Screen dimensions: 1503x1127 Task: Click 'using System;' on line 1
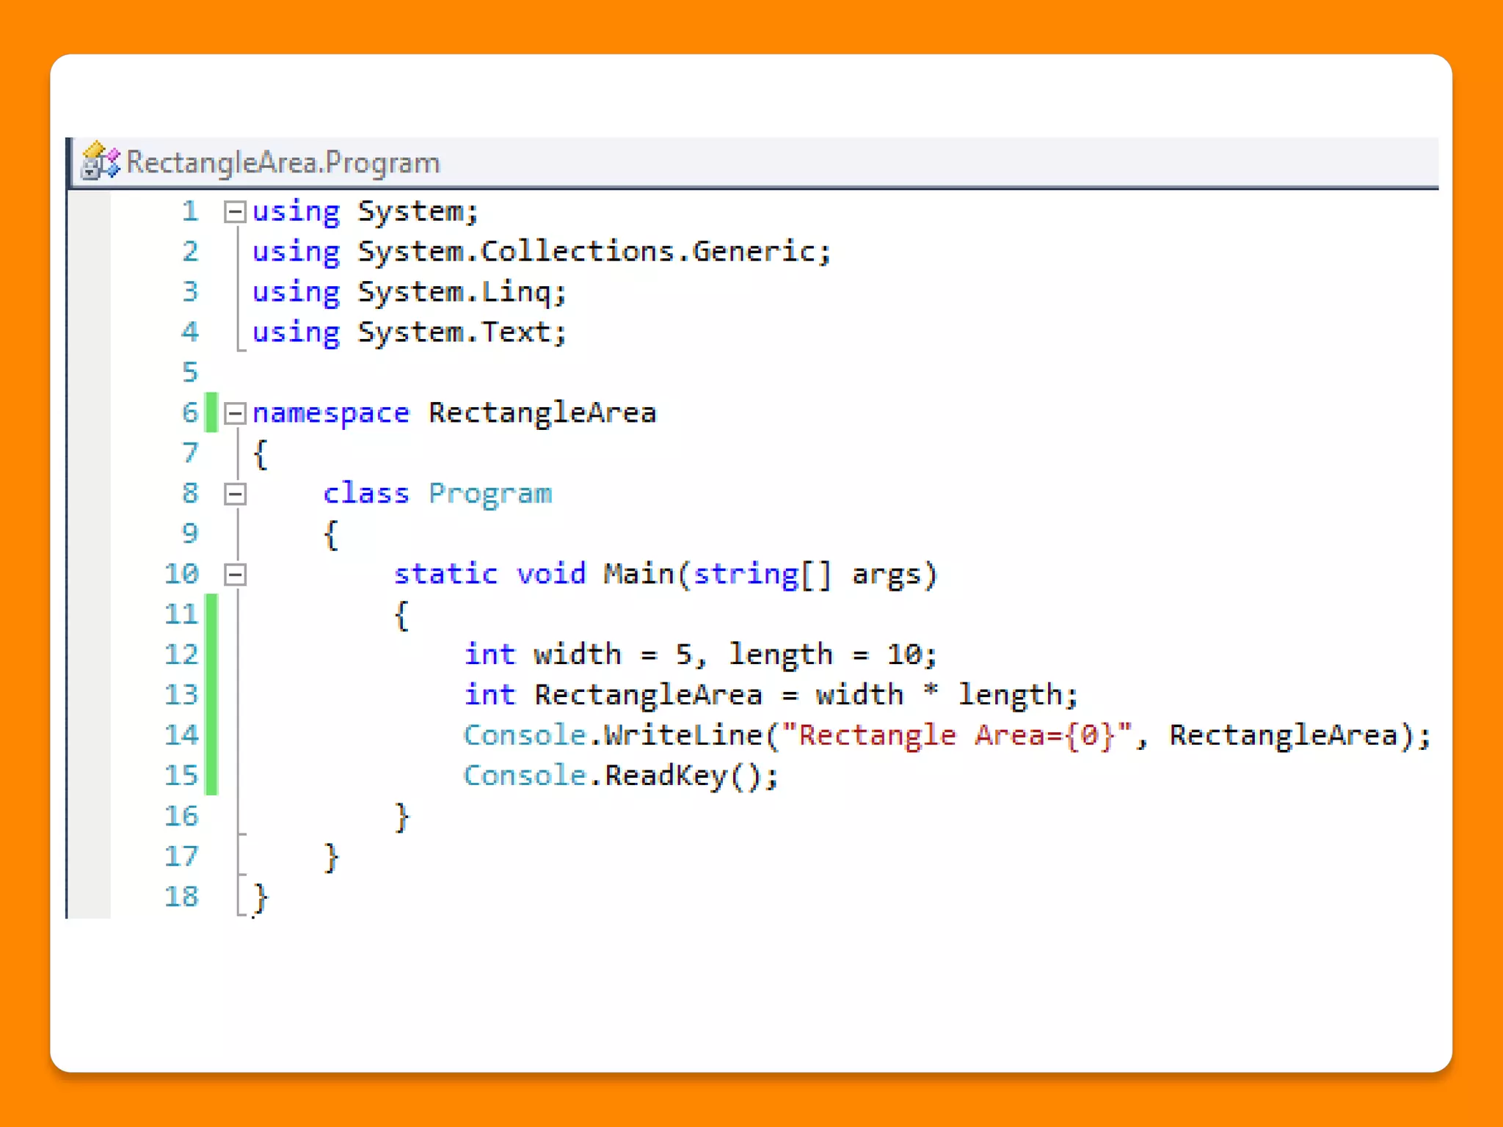(x=365, y=212)
